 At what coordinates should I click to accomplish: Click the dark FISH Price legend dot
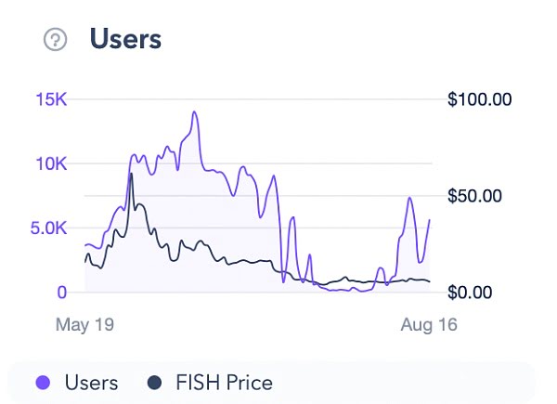pos(155,382)
